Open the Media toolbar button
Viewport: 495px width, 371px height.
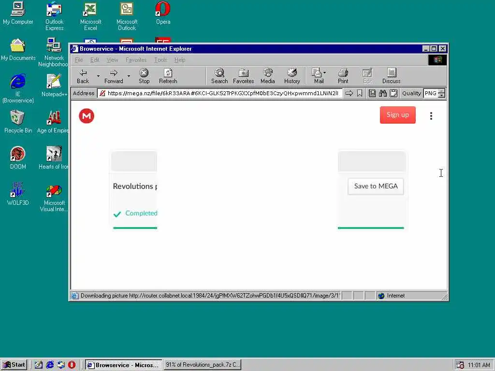pos(268,76)
